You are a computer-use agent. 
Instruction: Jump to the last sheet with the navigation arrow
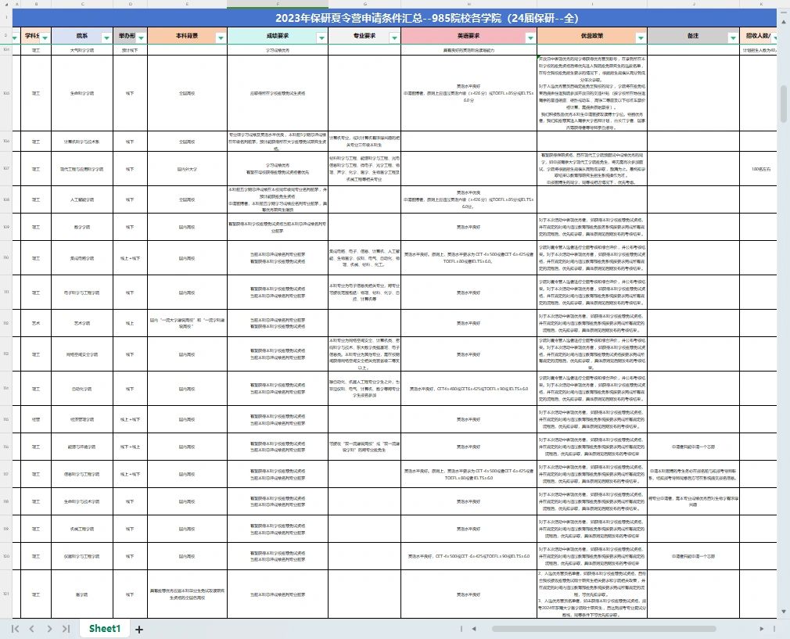[x=66, y=628]
